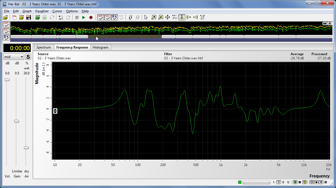Select the arrow pointer cursor tool
The height and width of the screenshot is (188, 336).
pyautogui.click(x=146, y=17)
